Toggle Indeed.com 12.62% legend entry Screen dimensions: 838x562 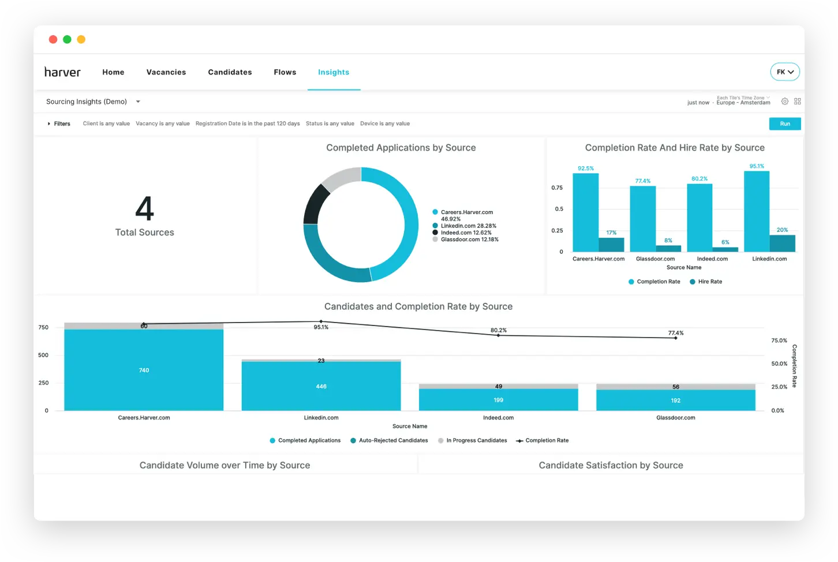coord(462,233)
